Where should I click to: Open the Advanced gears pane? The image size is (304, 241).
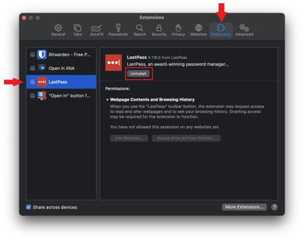(244, 30)
